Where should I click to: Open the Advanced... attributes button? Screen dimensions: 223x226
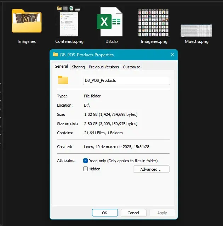point(151,169)
